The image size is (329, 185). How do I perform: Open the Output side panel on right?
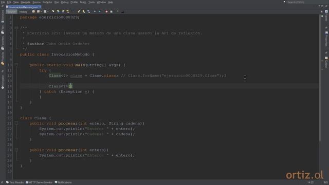tap(326, 62)
